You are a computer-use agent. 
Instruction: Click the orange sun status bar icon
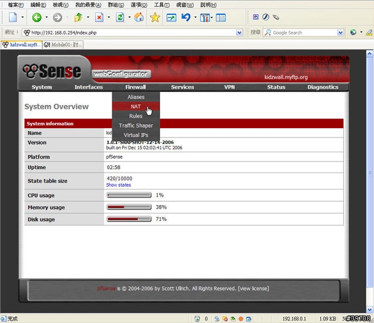[241, 319]
